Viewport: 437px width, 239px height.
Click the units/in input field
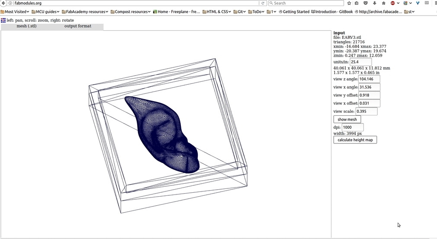(361, 62)
